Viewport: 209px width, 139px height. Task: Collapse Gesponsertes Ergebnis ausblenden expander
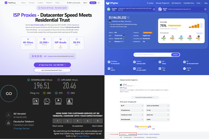point(145,98)
